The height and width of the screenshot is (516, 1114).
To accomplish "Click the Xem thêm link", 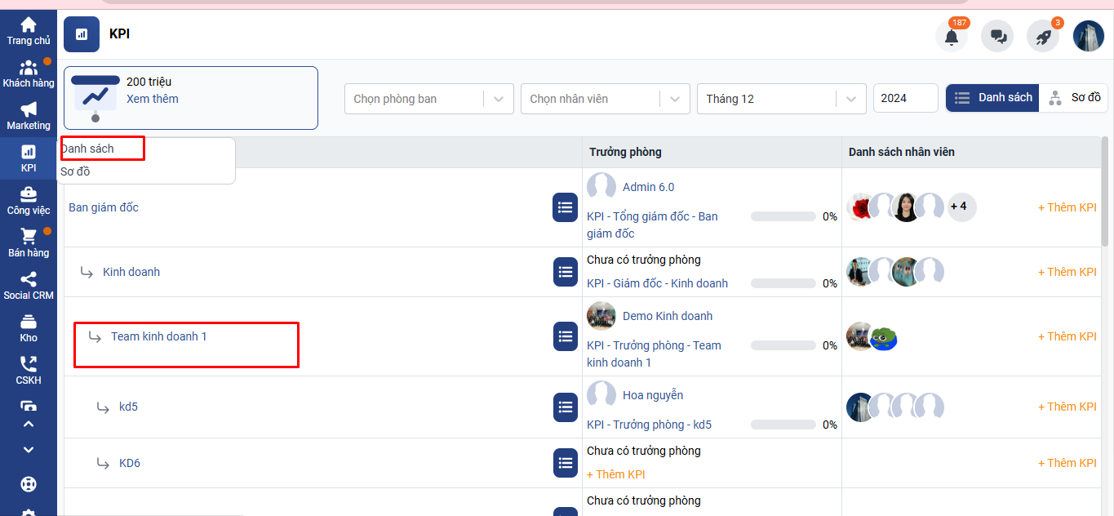I will (x=152, y=99).
